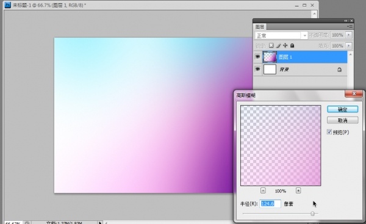Switch to the 图层 layers tab

pos(260,27)
